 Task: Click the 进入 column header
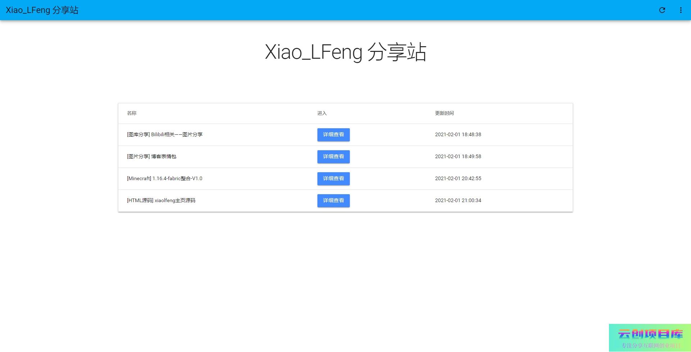pyautogui.click(x=322, y=113)
